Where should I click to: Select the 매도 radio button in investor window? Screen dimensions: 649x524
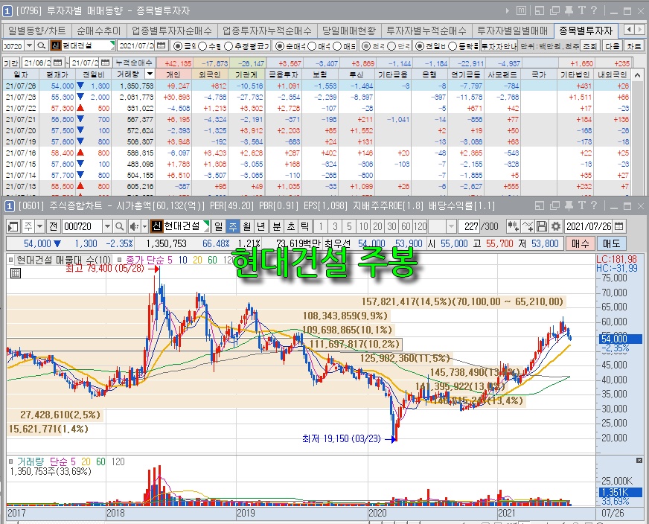tap(337, 46)
